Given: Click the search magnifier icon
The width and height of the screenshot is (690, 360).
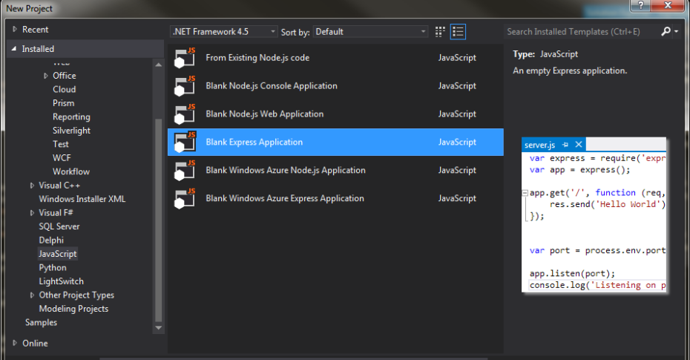Looking at the screenshot, I should point(666,31).
